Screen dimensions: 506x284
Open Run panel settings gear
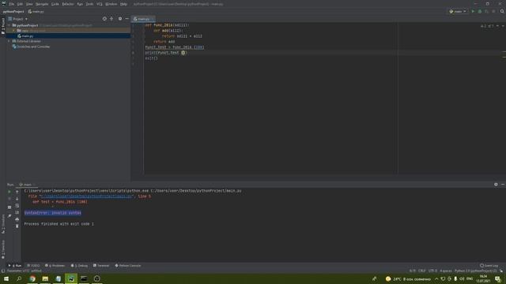click(x=496, y=185)
